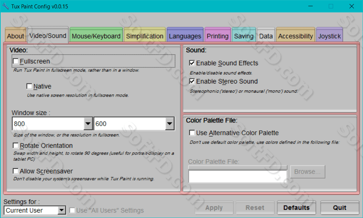Click "Stereophonic ('stereo') or monaural" description
The image size is (363, 218).
pyautogui.click(x=244, y=91)
